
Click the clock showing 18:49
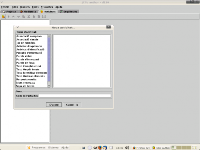pyautogui.click(x=120, y=148)
